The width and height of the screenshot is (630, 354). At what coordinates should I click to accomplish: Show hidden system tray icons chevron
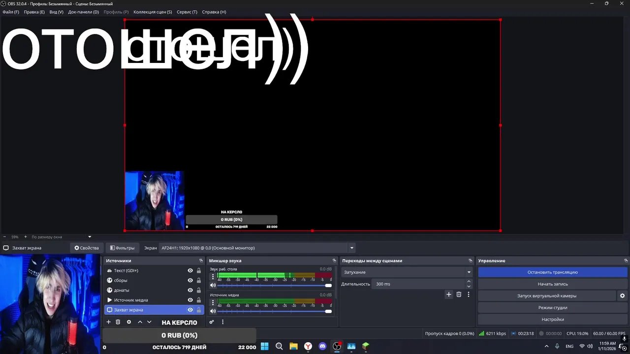[x=546, y=346]
